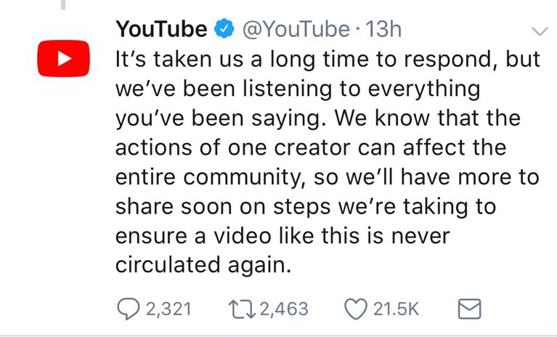Click the reply speech bubble icon
The image size is (557, 337).
(128, 309)
